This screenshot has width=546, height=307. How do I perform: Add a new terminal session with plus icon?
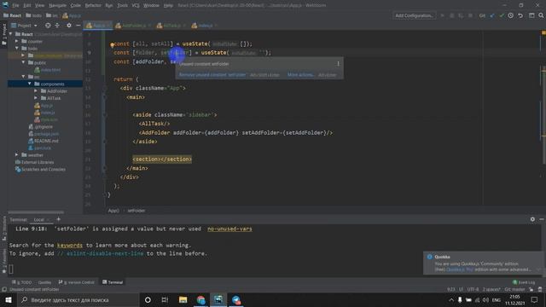[58, 219]
